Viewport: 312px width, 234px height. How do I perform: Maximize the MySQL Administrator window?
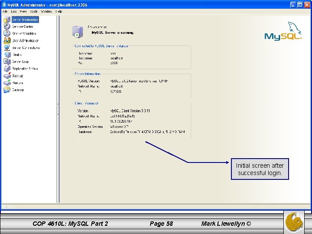coord(300,5)
